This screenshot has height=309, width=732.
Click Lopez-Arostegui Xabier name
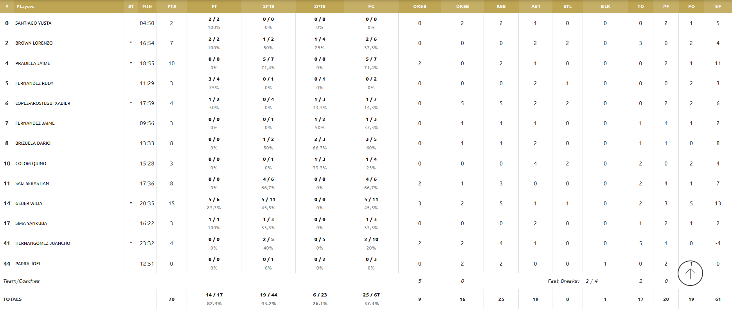pyautogui.click(x=43, y=103)
